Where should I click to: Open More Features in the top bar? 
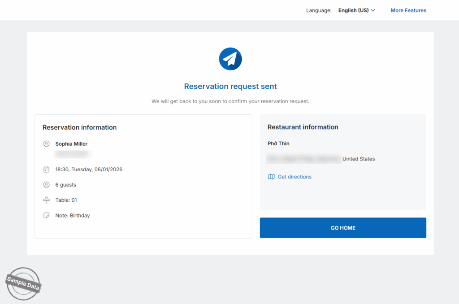click(x=408, y=10)
